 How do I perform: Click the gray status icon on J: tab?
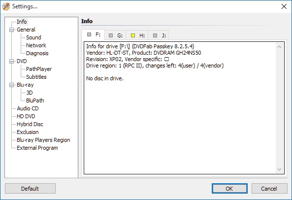click(x=155, y=35)
